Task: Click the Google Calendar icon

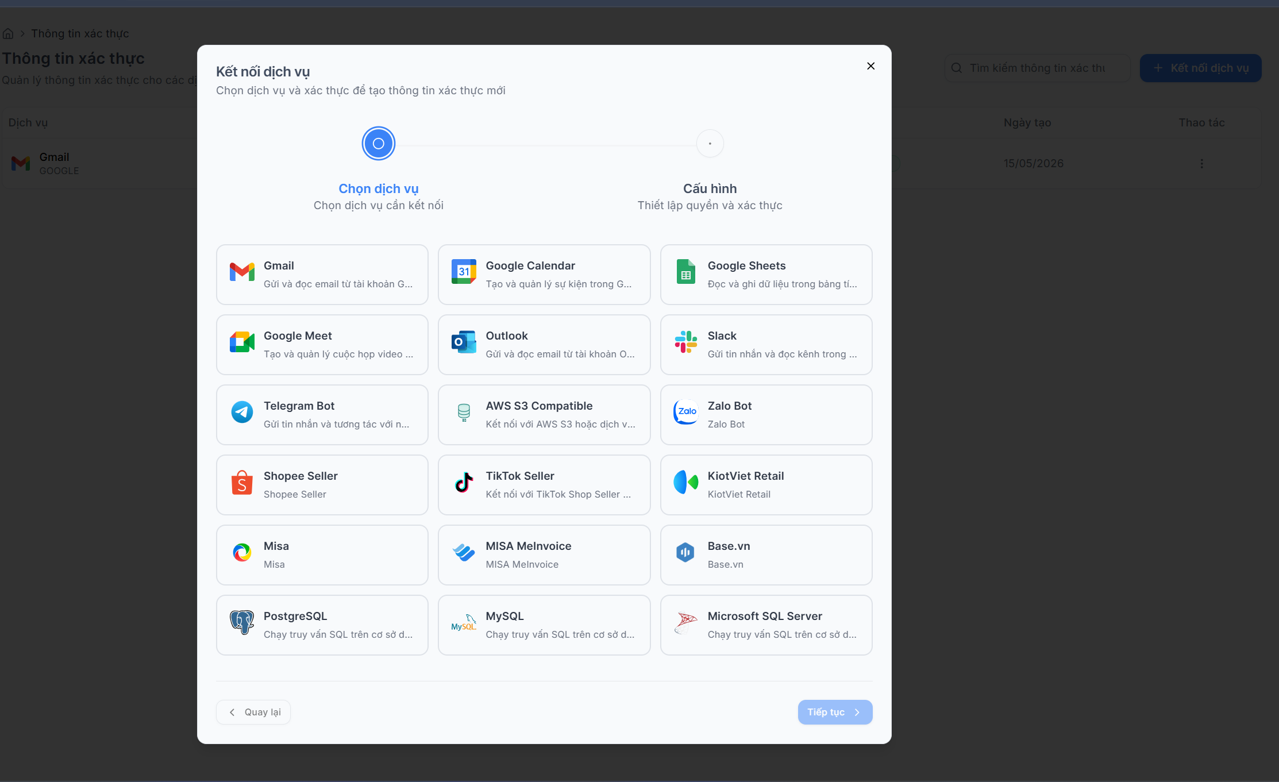Action: [464, 272]
